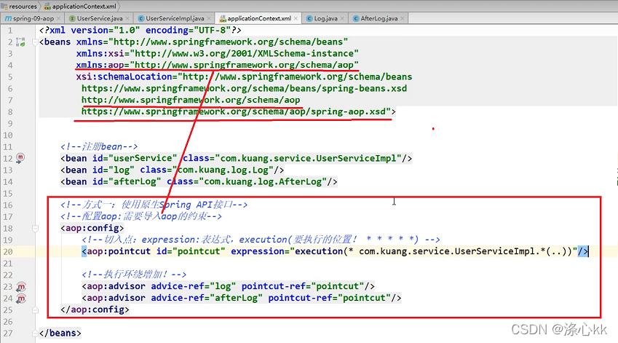Click "com.kuang.service.UserServiceImpl" class value on line 12

click(308, 159)
